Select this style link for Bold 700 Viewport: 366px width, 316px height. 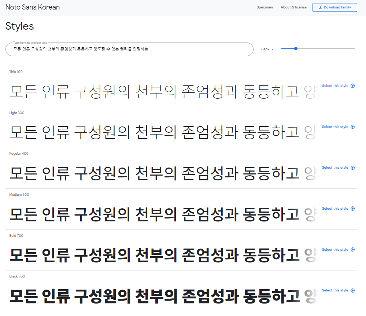coord(335,249)
